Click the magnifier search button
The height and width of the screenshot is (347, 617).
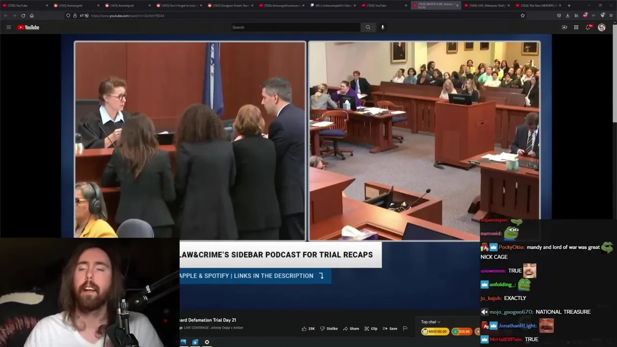pos(368,27)
